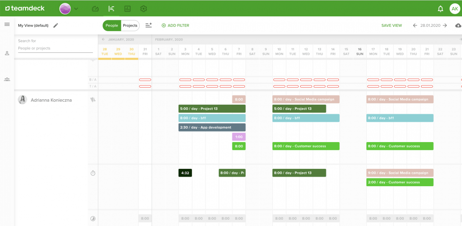Open 8:00 / day Project 13 timesheet from Feb 10
This screenshot has height=226, width=462.
pyautogui.click(x=299, y=173)
